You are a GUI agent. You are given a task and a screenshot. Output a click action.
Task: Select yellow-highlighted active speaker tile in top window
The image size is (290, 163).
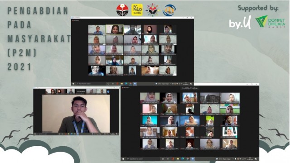point(115,29)
